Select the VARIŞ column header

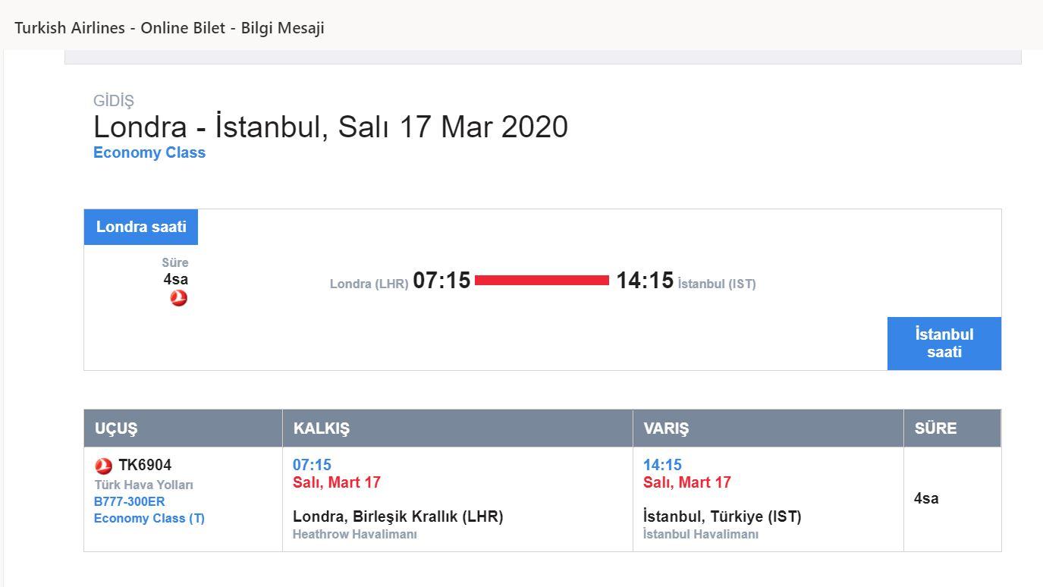pyautogui.click(x=768, y=428)
